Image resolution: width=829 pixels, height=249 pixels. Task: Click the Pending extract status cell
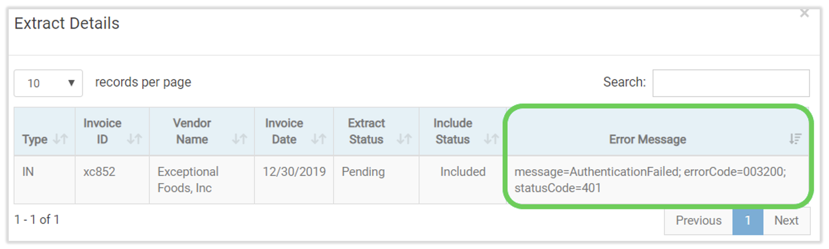(363, 172)
